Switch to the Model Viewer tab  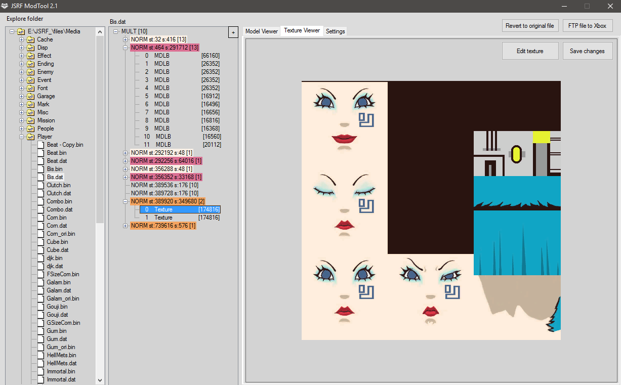click(261, 30)
